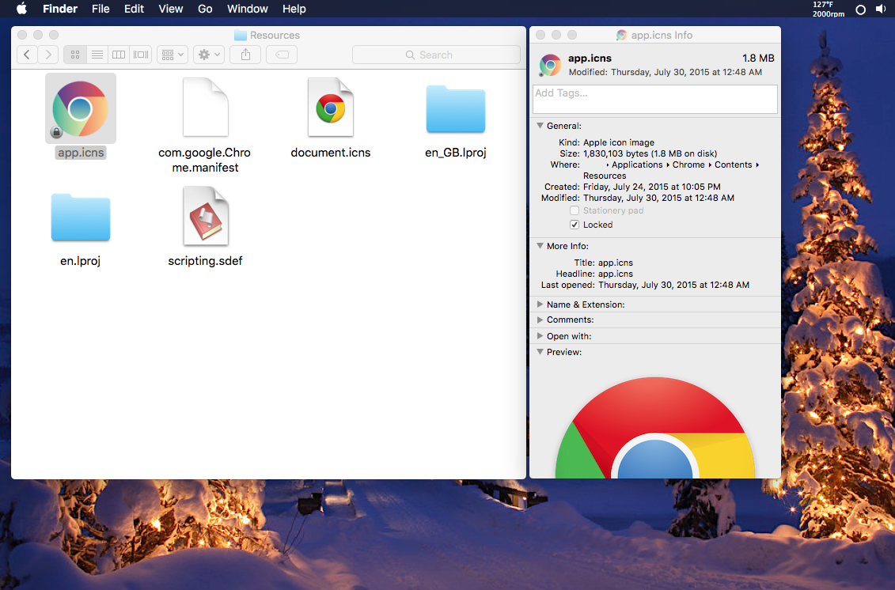Click the Kind value Apple icon image

click(619, 142)
